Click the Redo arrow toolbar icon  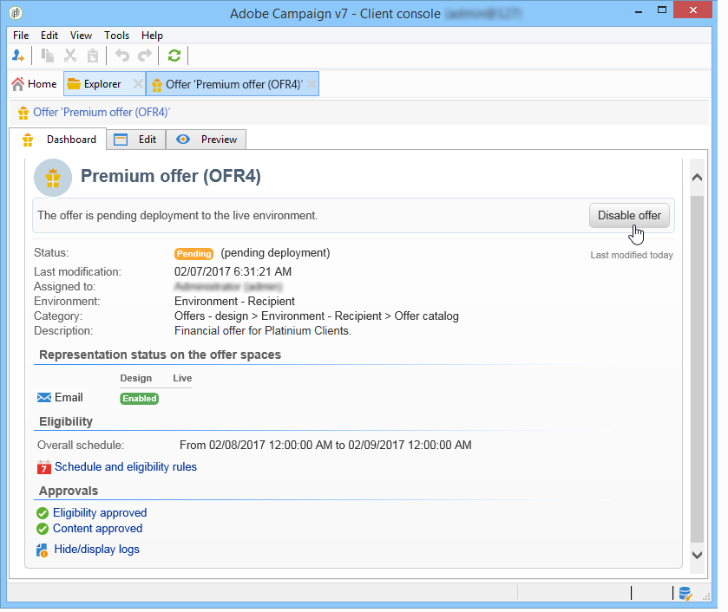145,55
